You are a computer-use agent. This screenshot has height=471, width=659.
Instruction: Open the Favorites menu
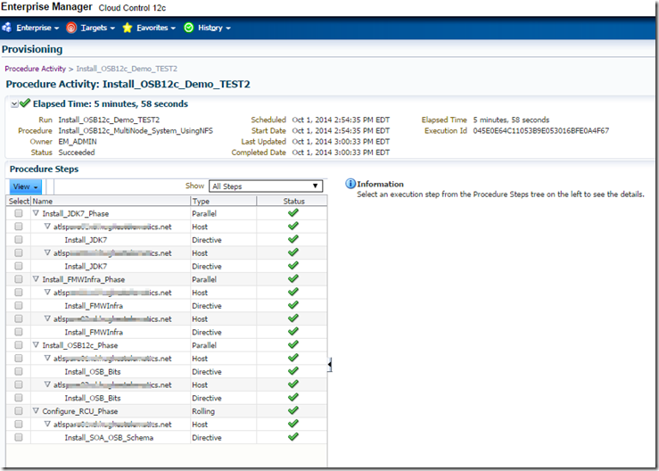pos(156,28)
